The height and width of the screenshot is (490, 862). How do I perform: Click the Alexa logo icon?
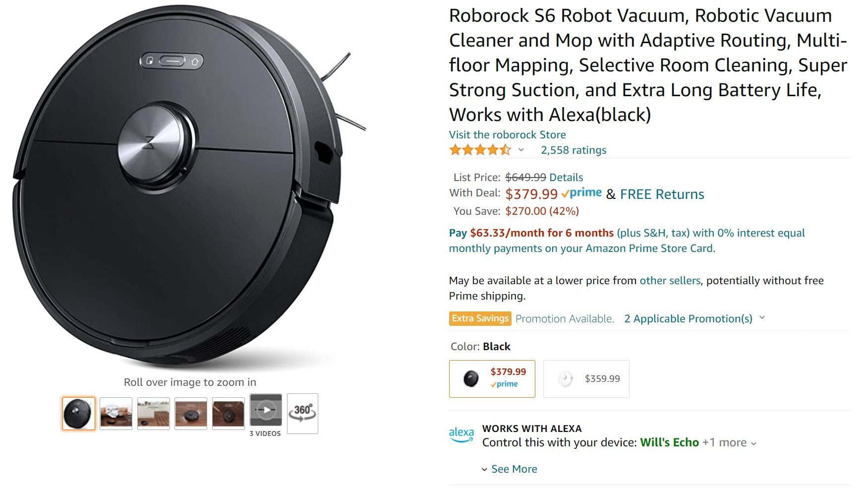click(x=462, y=435)
